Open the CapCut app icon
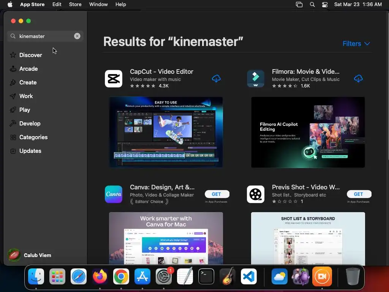The height and width of the screenshot is (292, 389). point(114,79)
